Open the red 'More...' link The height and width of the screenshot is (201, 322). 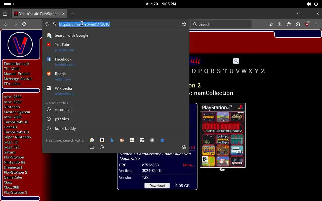click(189, 165)
